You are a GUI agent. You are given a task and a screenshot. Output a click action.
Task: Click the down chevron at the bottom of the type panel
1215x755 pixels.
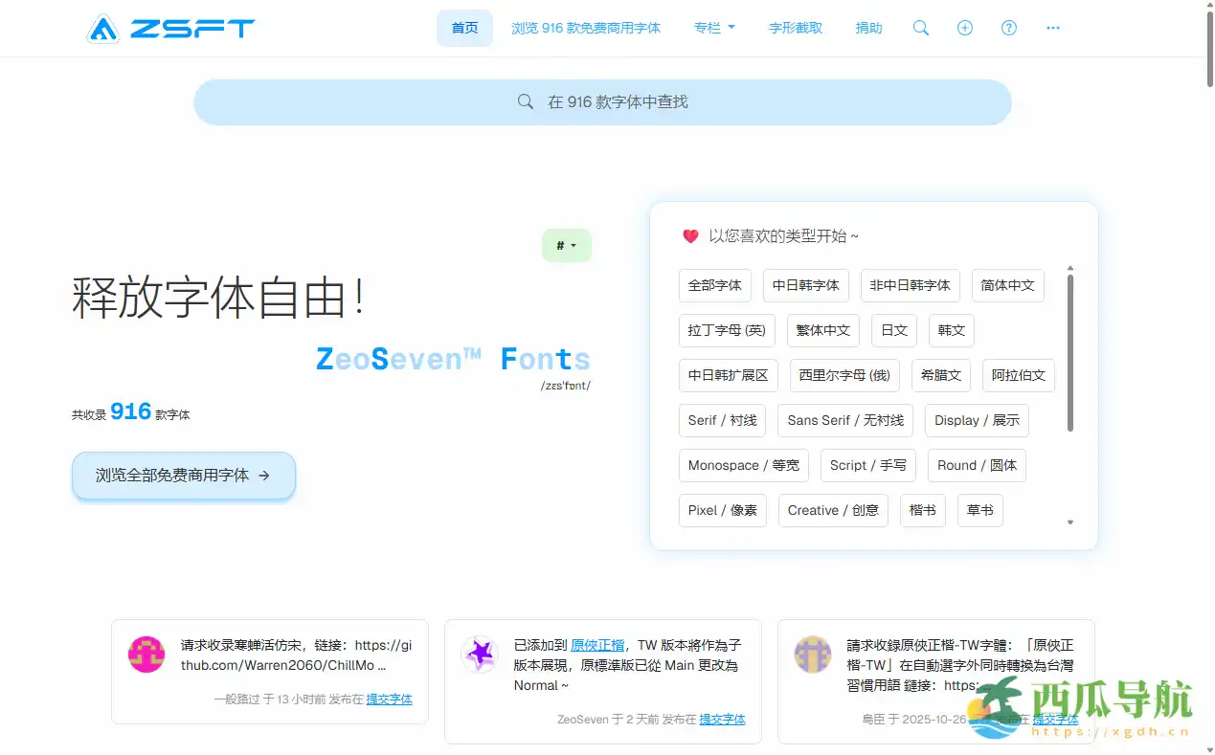coord(1070,522)
